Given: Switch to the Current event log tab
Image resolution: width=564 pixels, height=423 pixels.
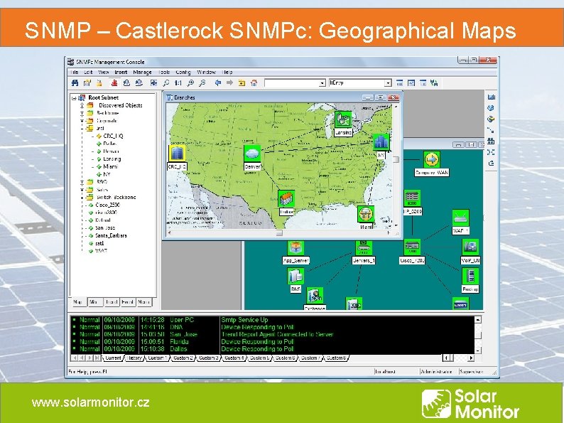Looking at the screenshot, I should (113, 358).
